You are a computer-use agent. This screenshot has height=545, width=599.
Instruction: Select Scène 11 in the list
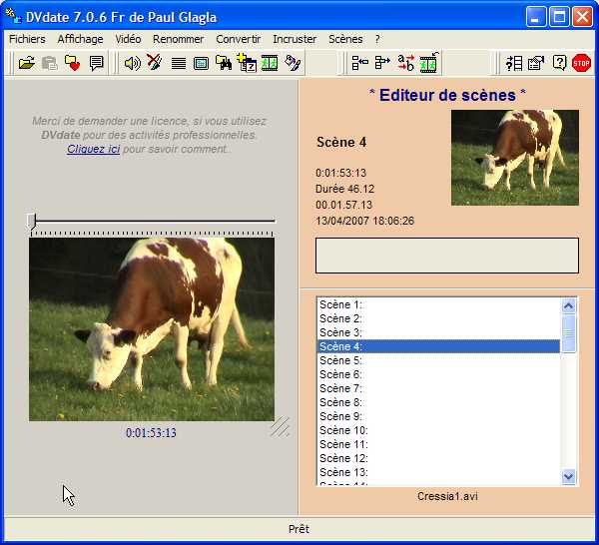pyautogui.click(x=438, y=444)
